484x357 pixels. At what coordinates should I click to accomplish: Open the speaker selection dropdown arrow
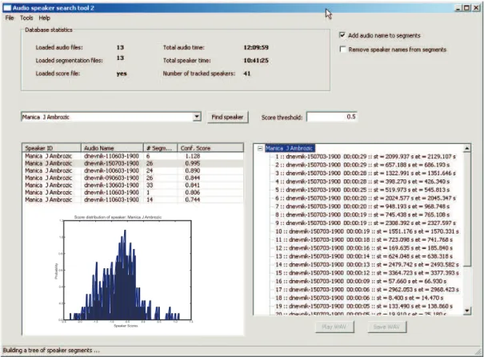point(197,117)
